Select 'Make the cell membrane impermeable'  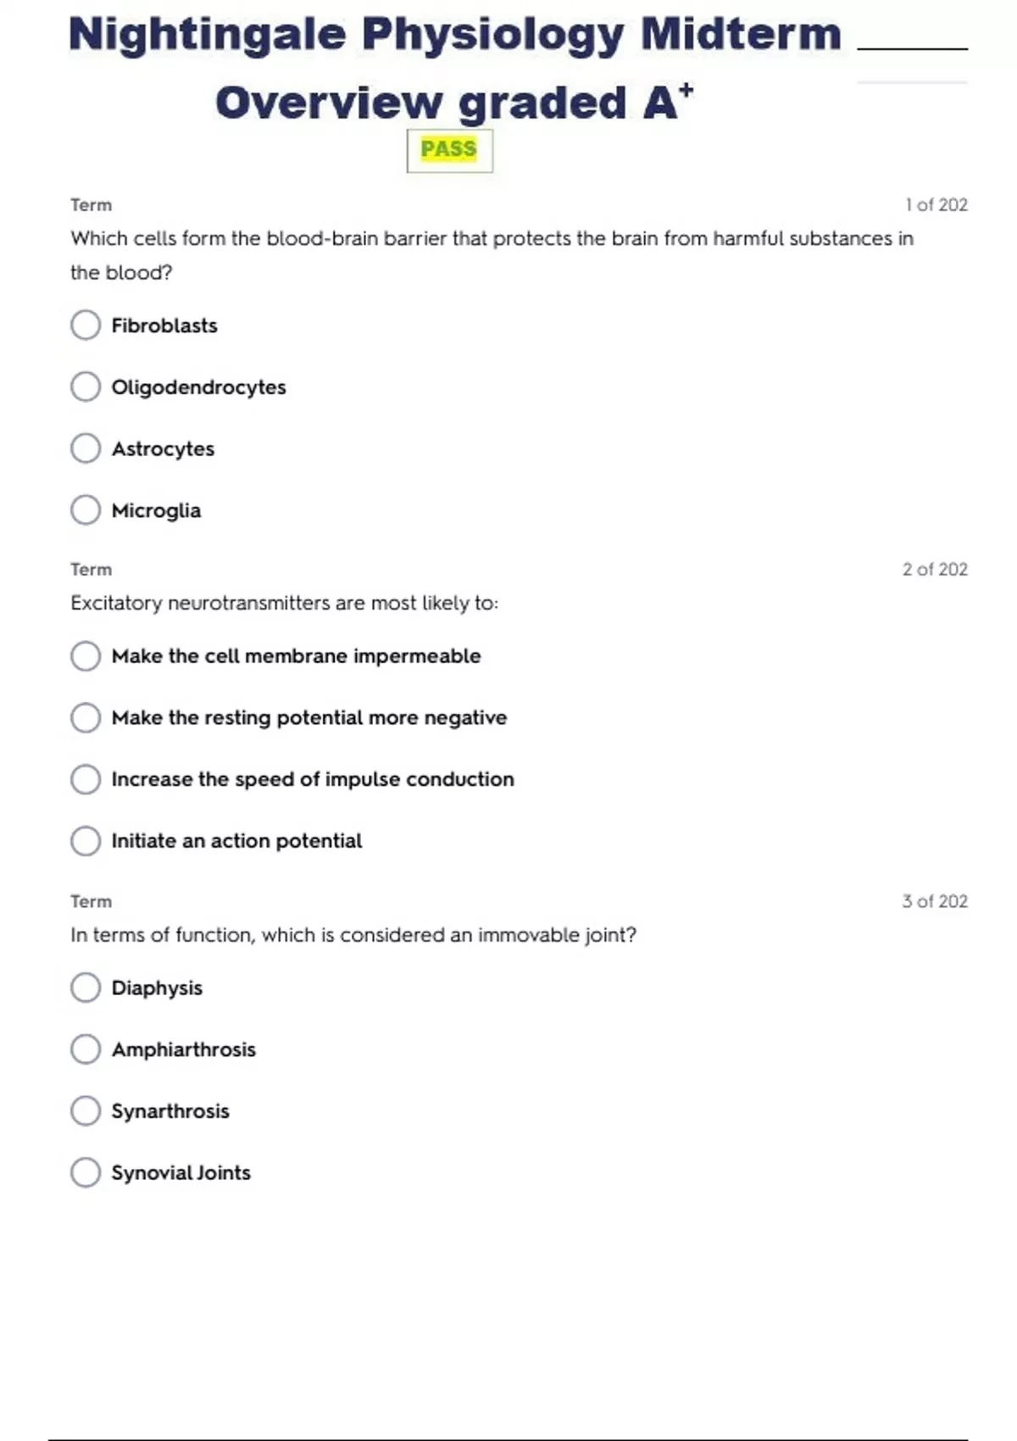[86, 656]
